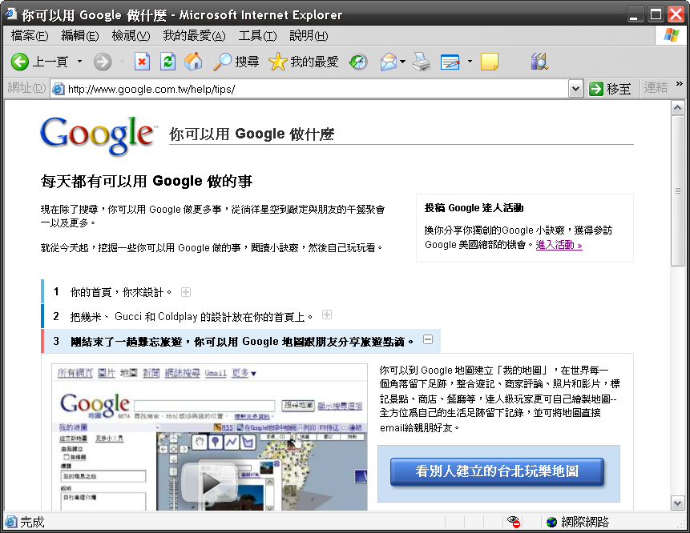Select tip heading 把幾米、Gucci 和 Coldplay 的設計
The height and width of the screenshot is (533, 690).
tap(192, 317)
